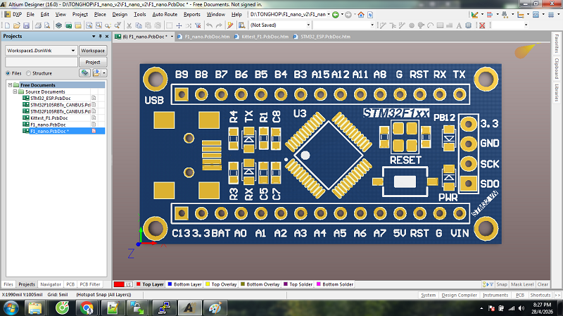Screen dimensions: 563x316
Task: Open the Workspace1.DsnWrk dropdown
Action: pos(73,51)
